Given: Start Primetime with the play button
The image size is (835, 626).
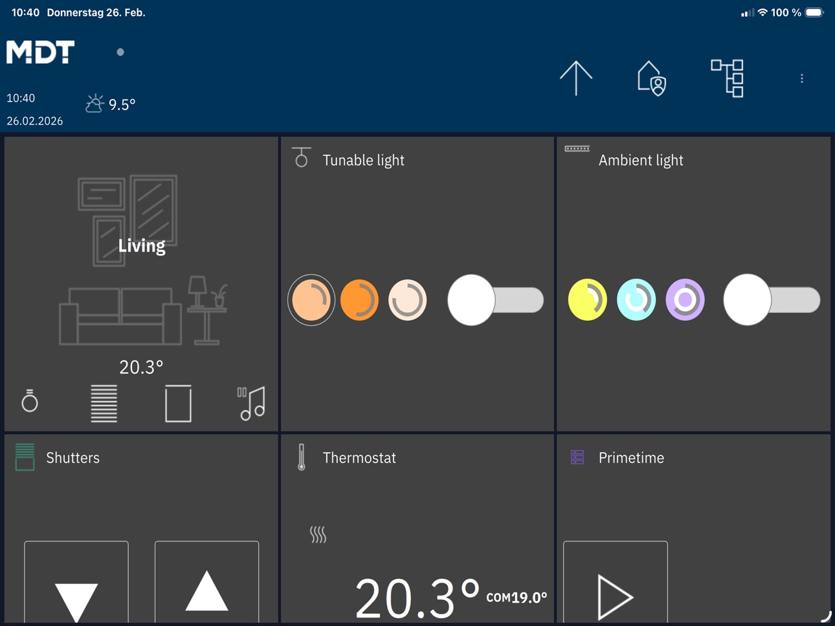Looking at the screenshot, I should 616,582.
